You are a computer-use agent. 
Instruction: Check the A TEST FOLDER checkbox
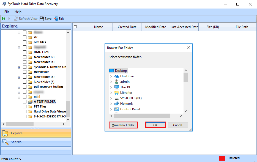click(x=24, y=101)
